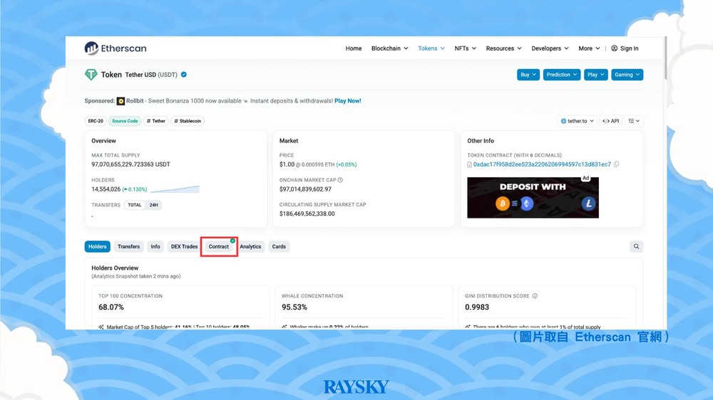
Task: Toggle transfers to 24H
Action: click(x=154, y=205)
